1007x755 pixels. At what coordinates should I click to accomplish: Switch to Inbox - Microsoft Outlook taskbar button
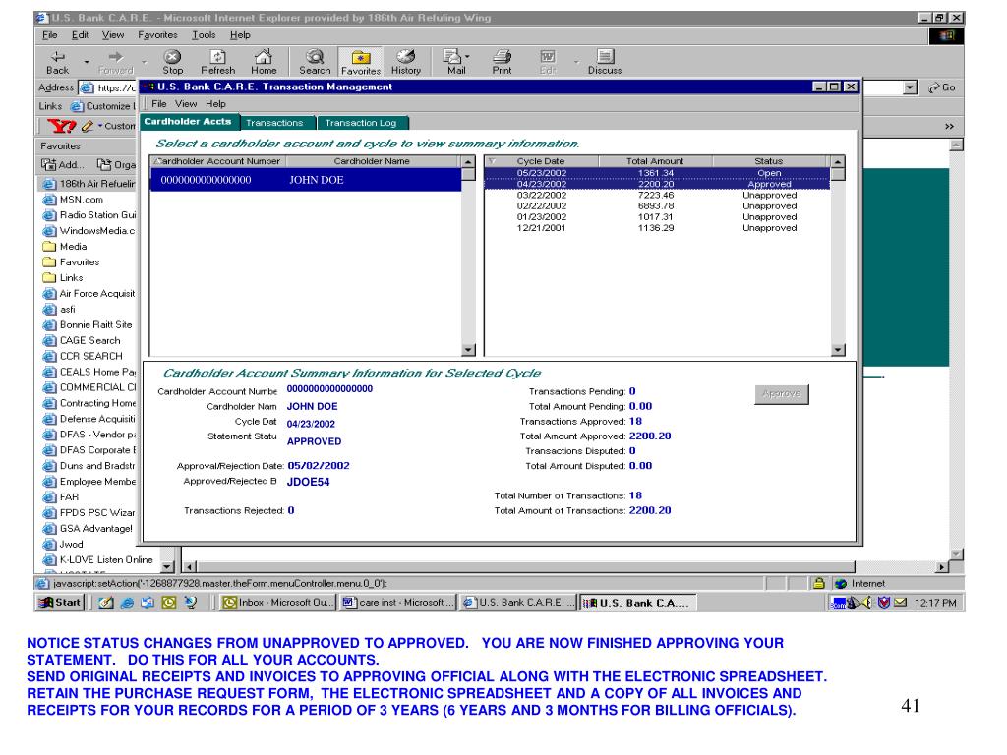[278, 603]
